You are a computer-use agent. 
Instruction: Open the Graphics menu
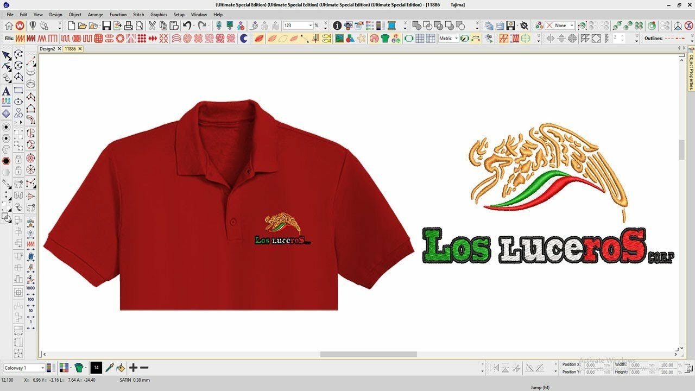[x=159, y=15]
